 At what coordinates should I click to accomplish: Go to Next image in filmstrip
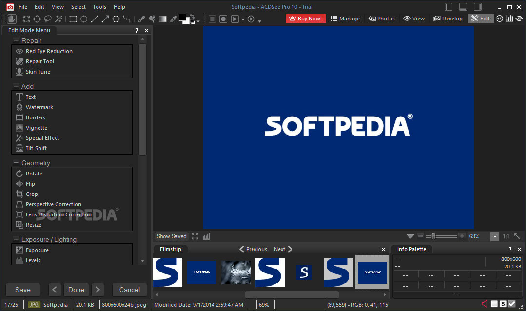tap(283, 249)
